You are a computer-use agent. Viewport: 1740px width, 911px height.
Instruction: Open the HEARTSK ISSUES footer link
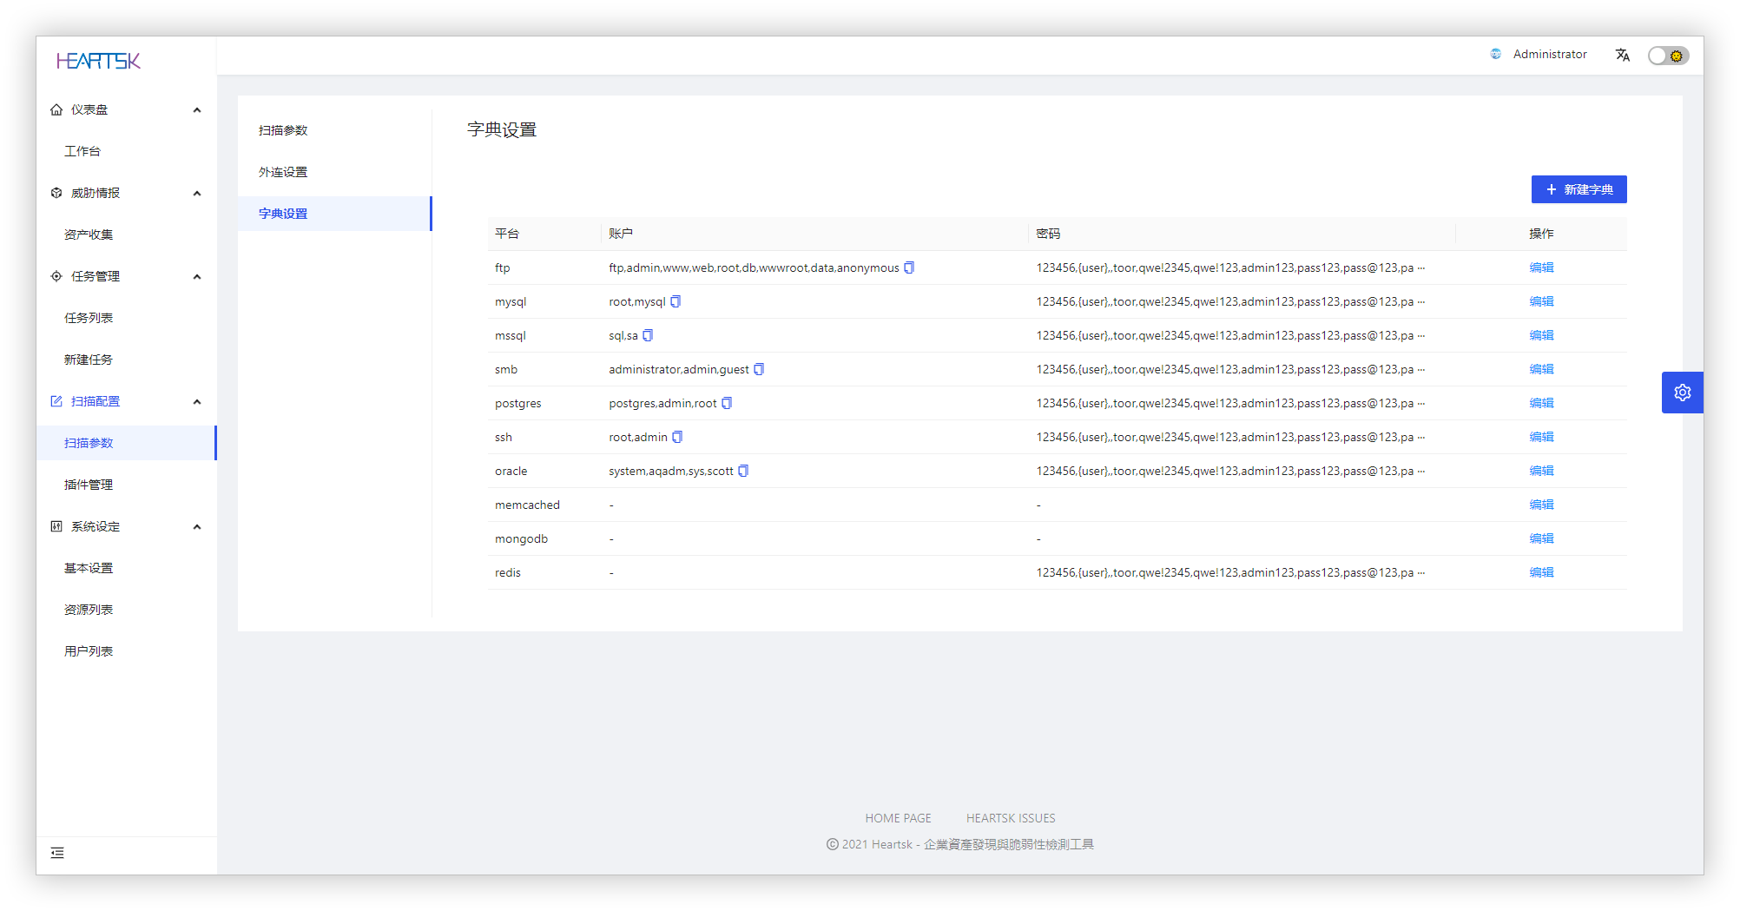click(1011, 818)
